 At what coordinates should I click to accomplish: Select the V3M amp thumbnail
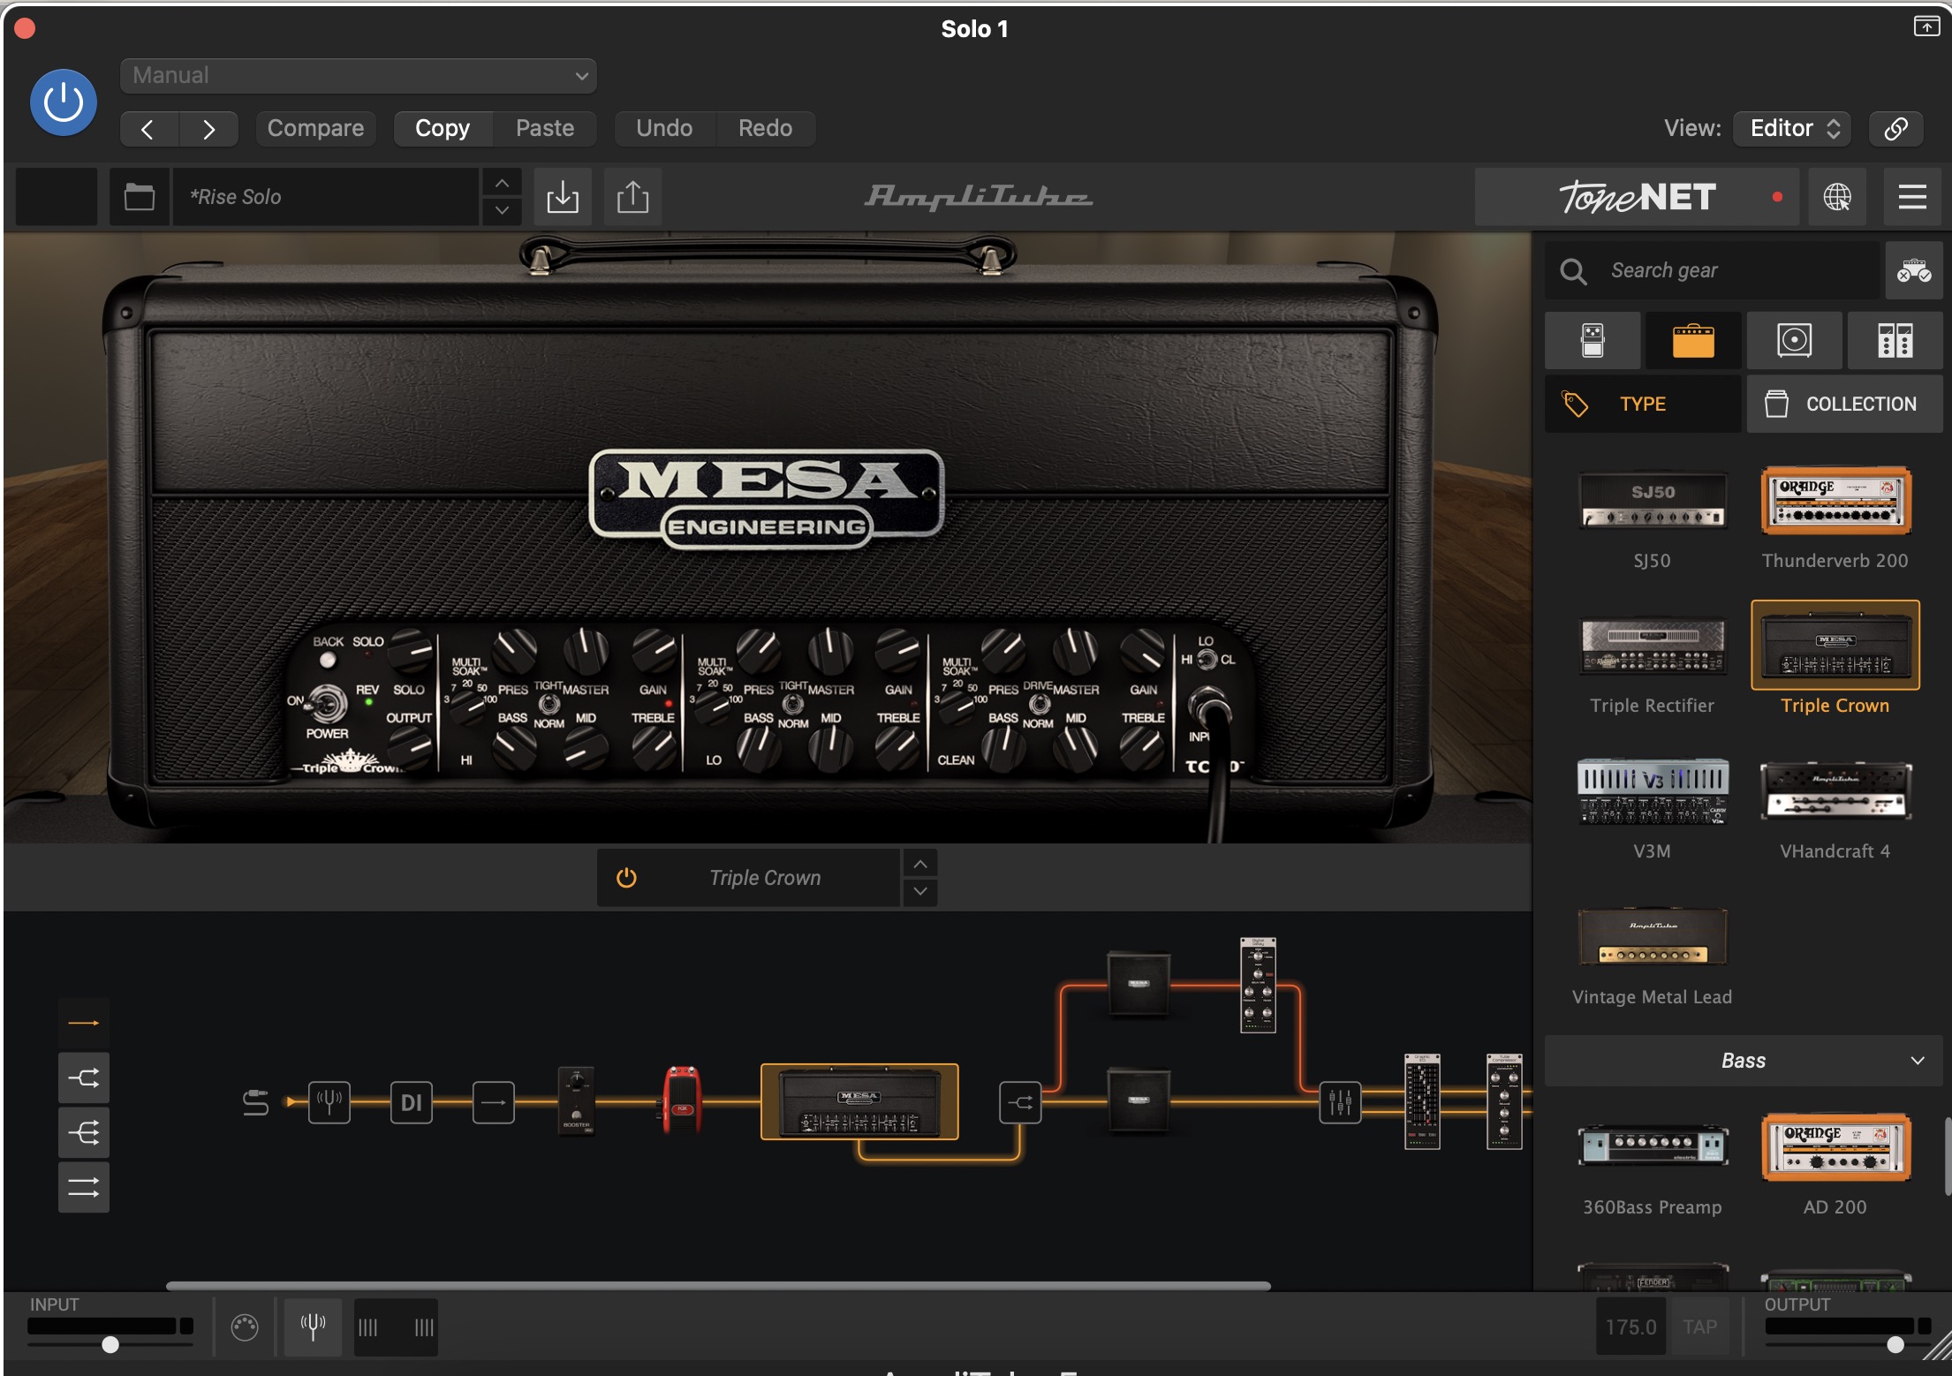coord(1653,791)
